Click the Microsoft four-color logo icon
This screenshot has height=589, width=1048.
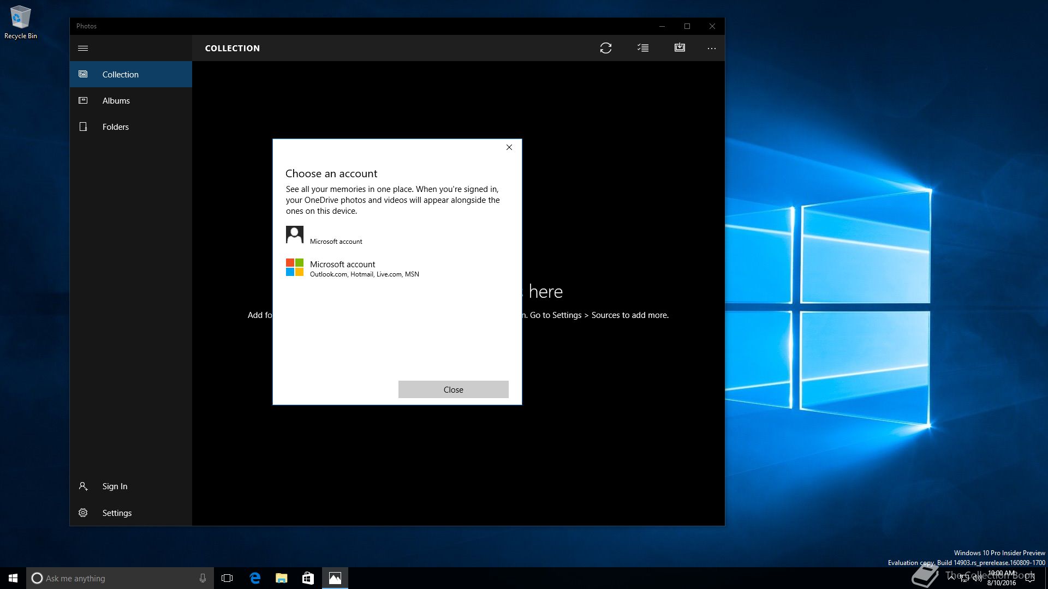(x=295, y=267)
